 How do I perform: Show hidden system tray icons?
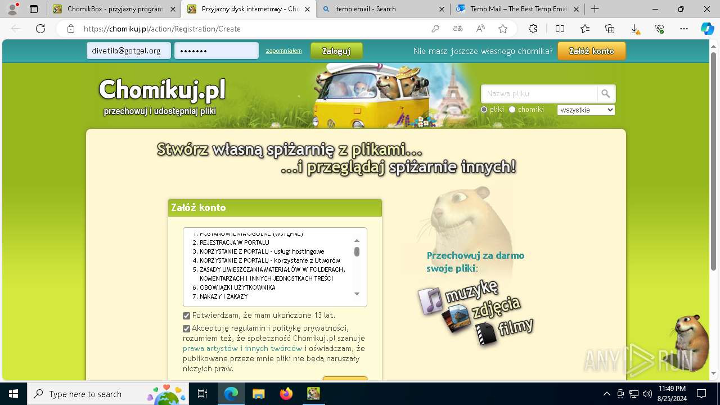pos(606,394)
